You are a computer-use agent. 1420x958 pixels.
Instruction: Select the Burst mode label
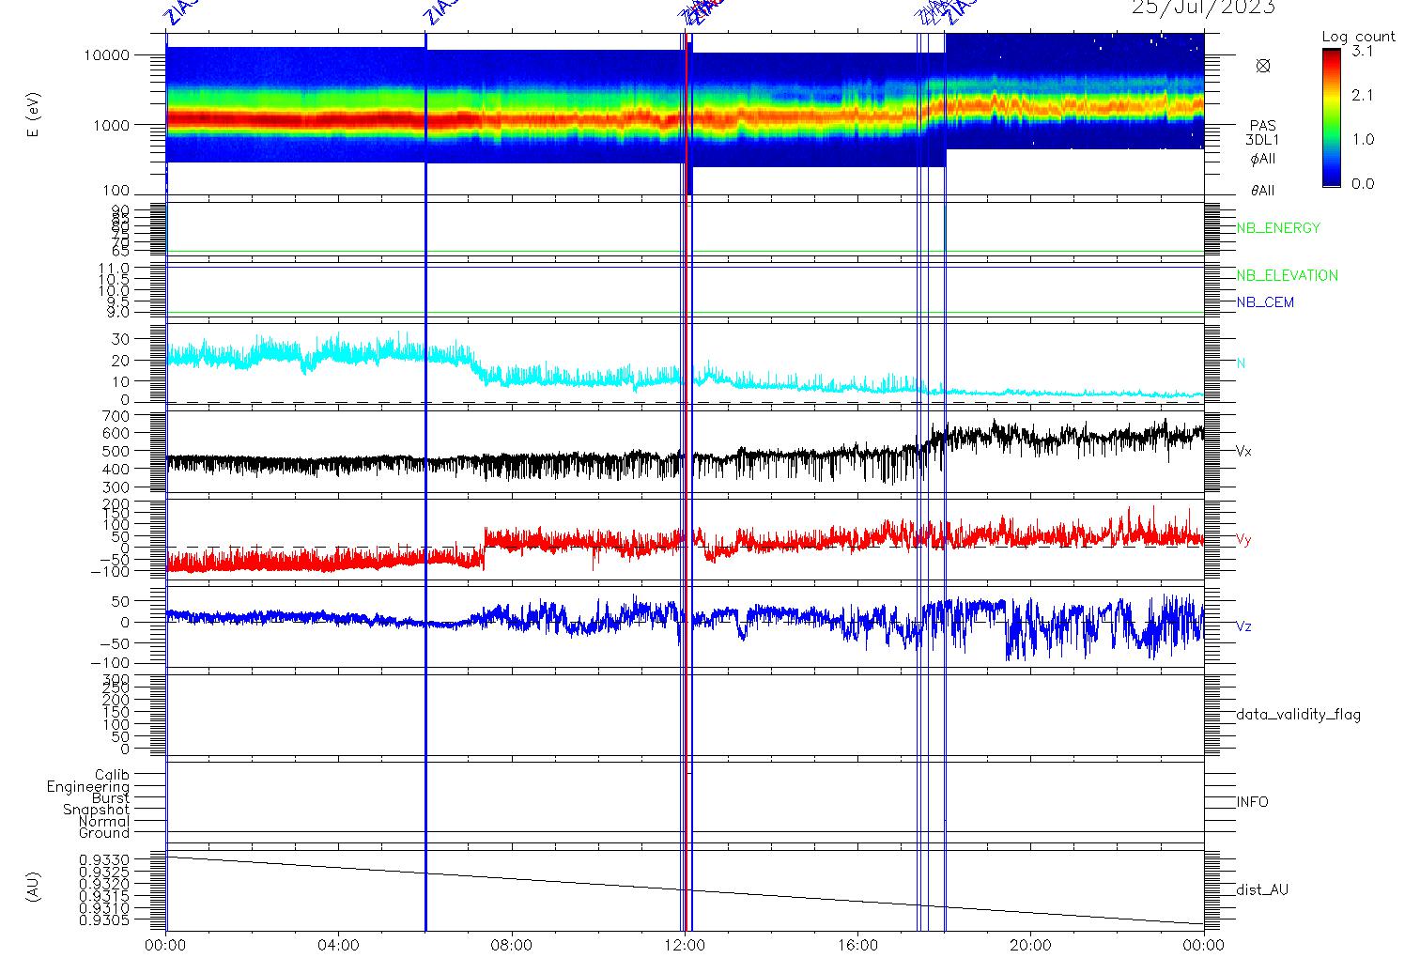click(111, 798)
